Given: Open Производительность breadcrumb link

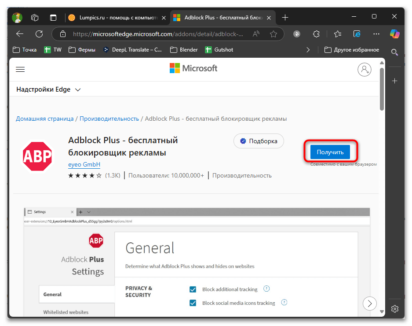Looking at the screenshot, I should [109, 119].
